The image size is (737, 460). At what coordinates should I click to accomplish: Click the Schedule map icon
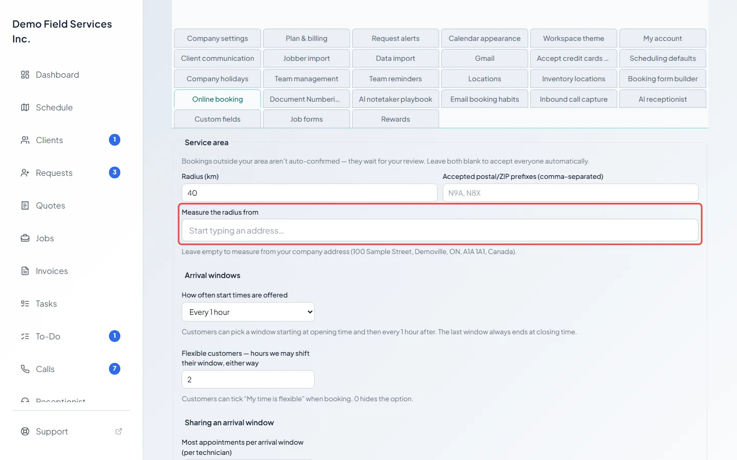click(25, 107)
